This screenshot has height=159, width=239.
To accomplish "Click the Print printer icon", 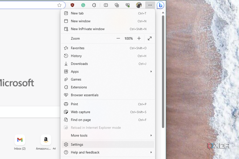I will click(x=66, y=104).
